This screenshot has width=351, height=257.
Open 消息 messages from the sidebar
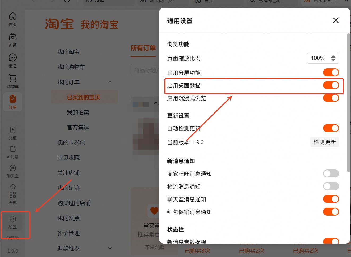tap(13, 60)
